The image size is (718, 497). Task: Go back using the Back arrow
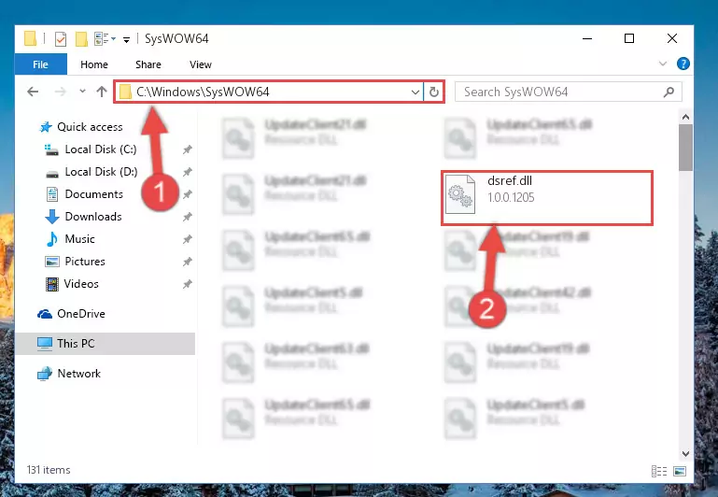(33, 92)
